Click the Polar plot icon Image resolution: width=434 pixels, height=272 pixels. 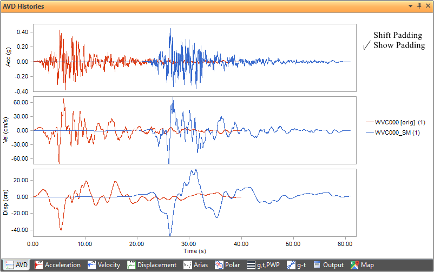pos(219,265)
